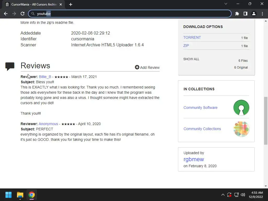Click the Chrome taskbar icon

point(32,195)
